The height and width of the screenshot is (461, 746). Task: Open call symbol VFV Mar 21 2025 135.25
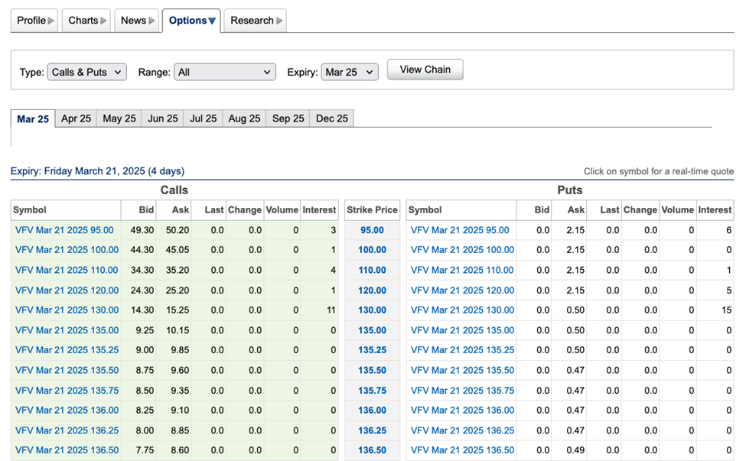[67, 350]
